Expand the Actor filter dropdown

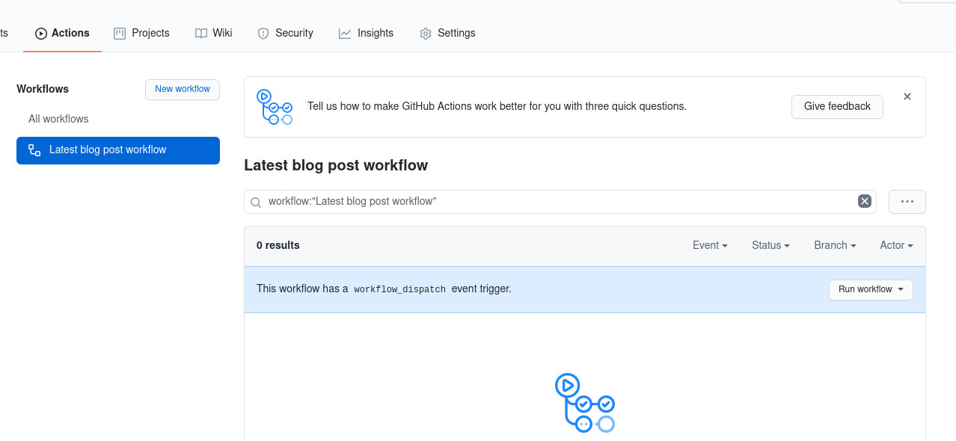[895, 245]
